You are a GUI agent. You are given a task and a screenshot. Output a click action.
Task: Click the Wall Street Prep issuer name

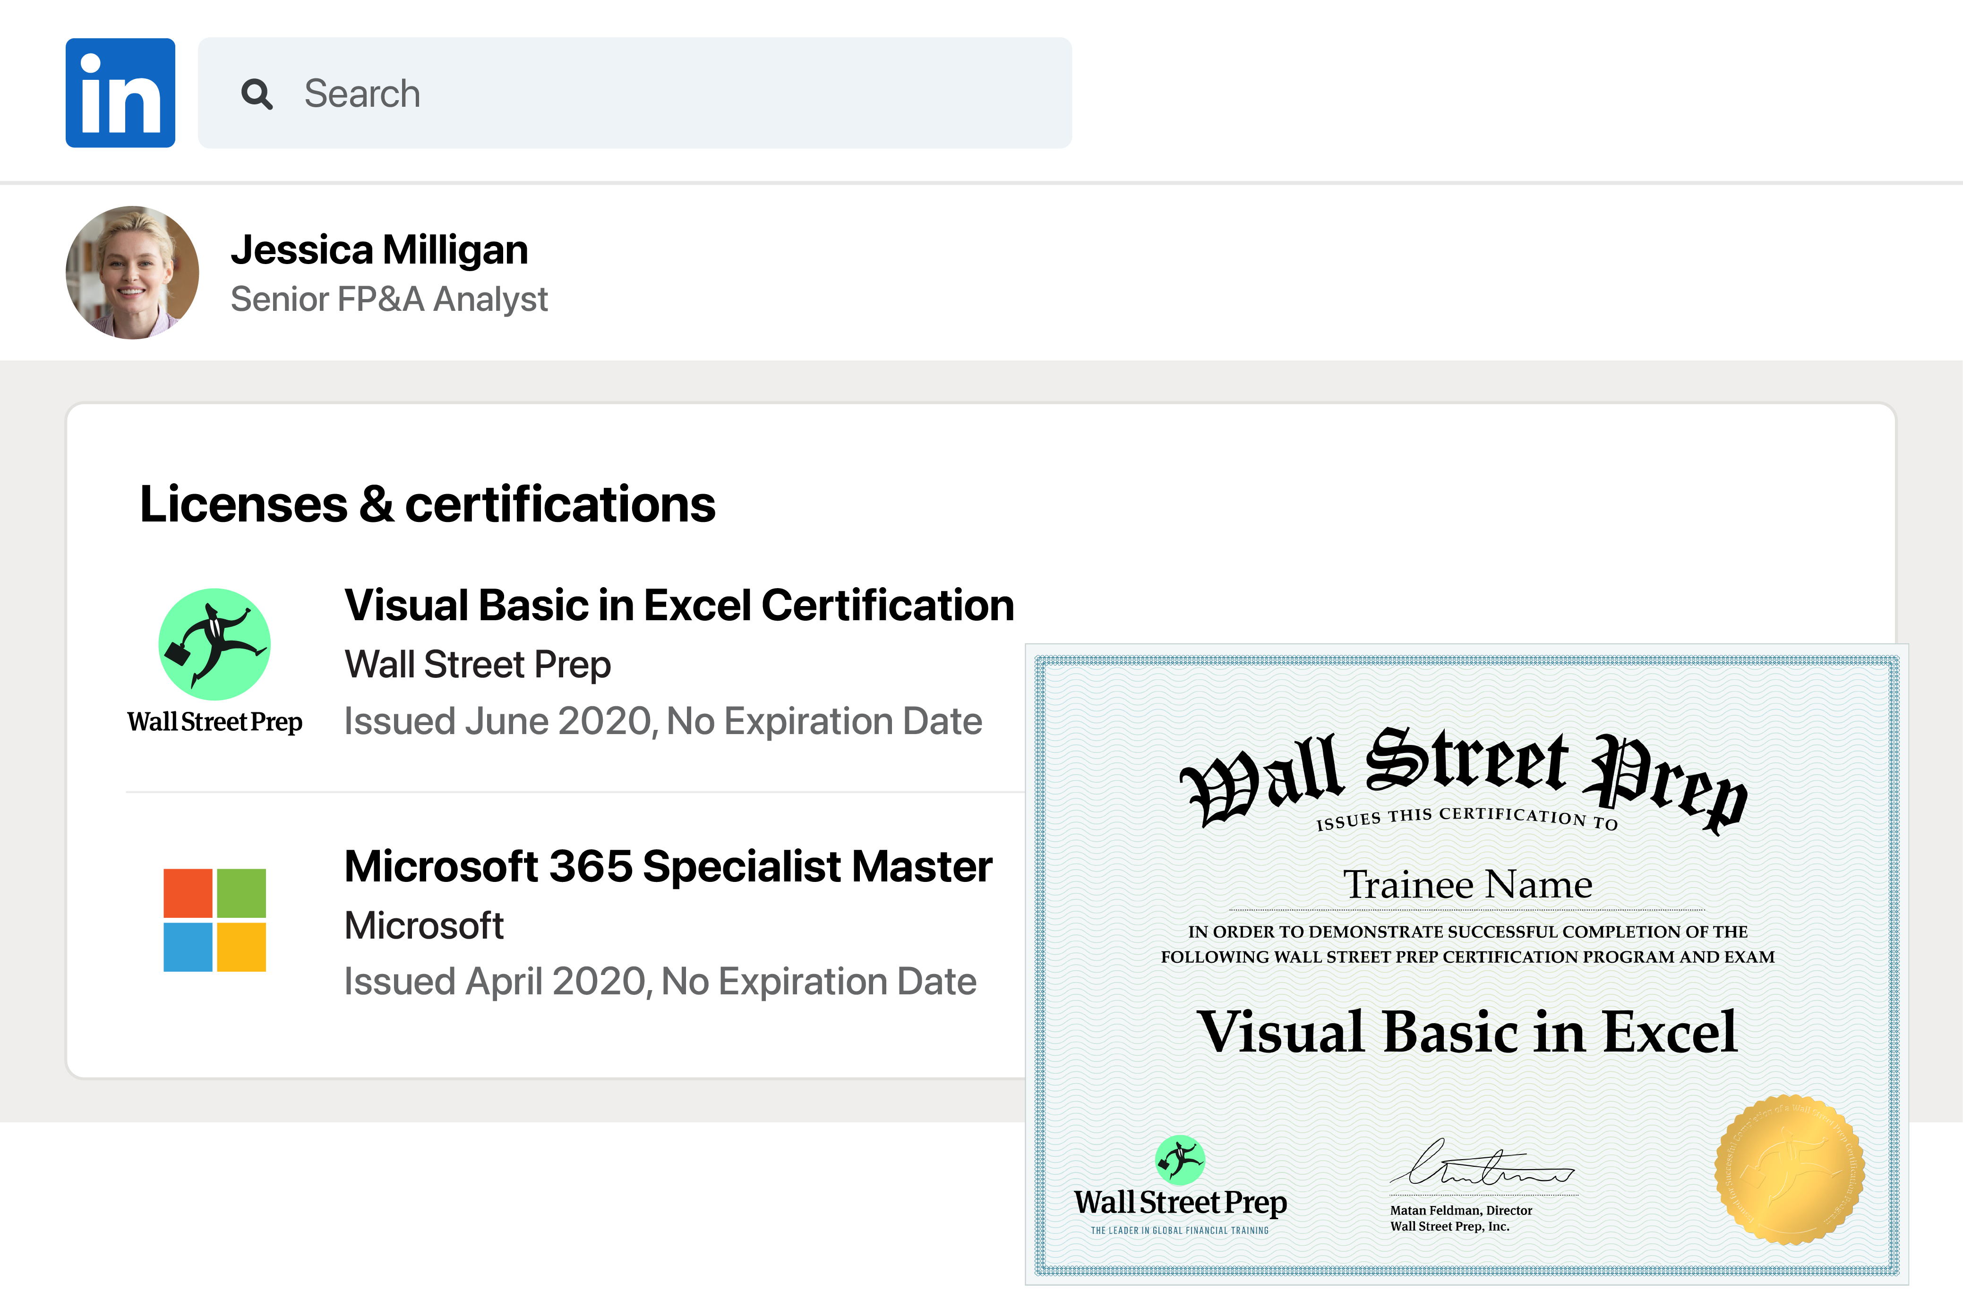478,664
